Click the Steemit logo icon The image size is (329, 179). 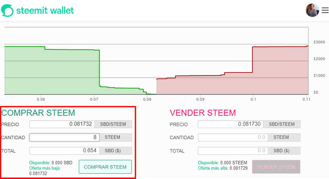pyautogui.click(x=7, y=11)
